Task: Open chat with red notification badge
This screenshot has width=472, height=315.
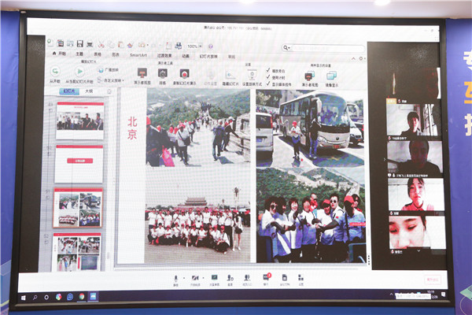Action: (x=266, y=278)
